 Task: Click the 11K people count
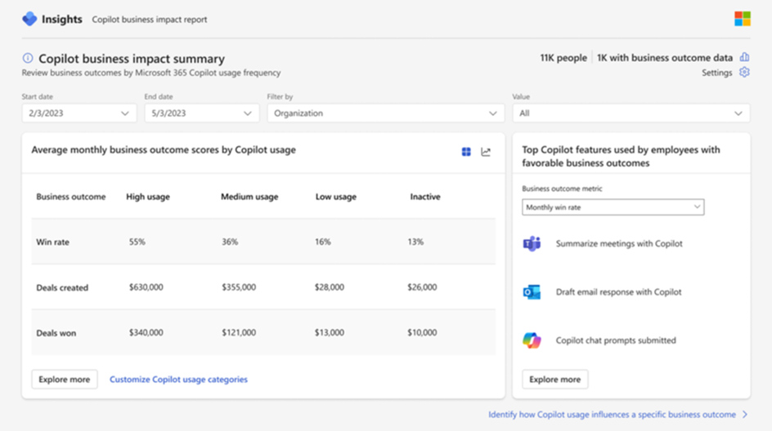click(563, 58)
